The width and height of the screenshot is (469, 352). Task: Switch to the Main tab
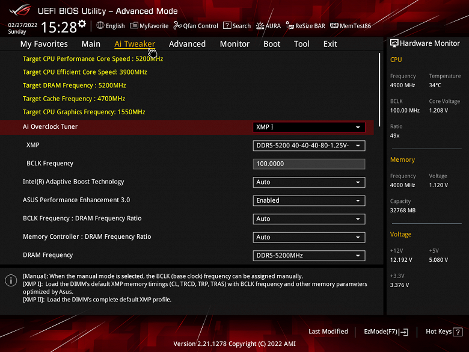click(91, 44)
